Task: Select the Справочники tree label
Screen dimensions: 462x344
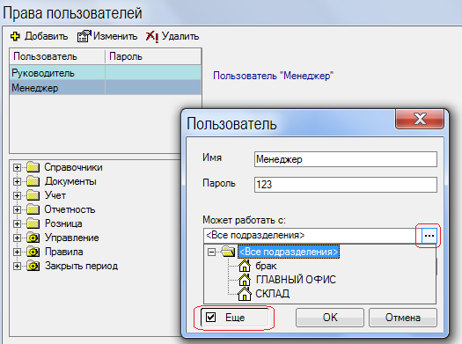Action: [73, 167]
